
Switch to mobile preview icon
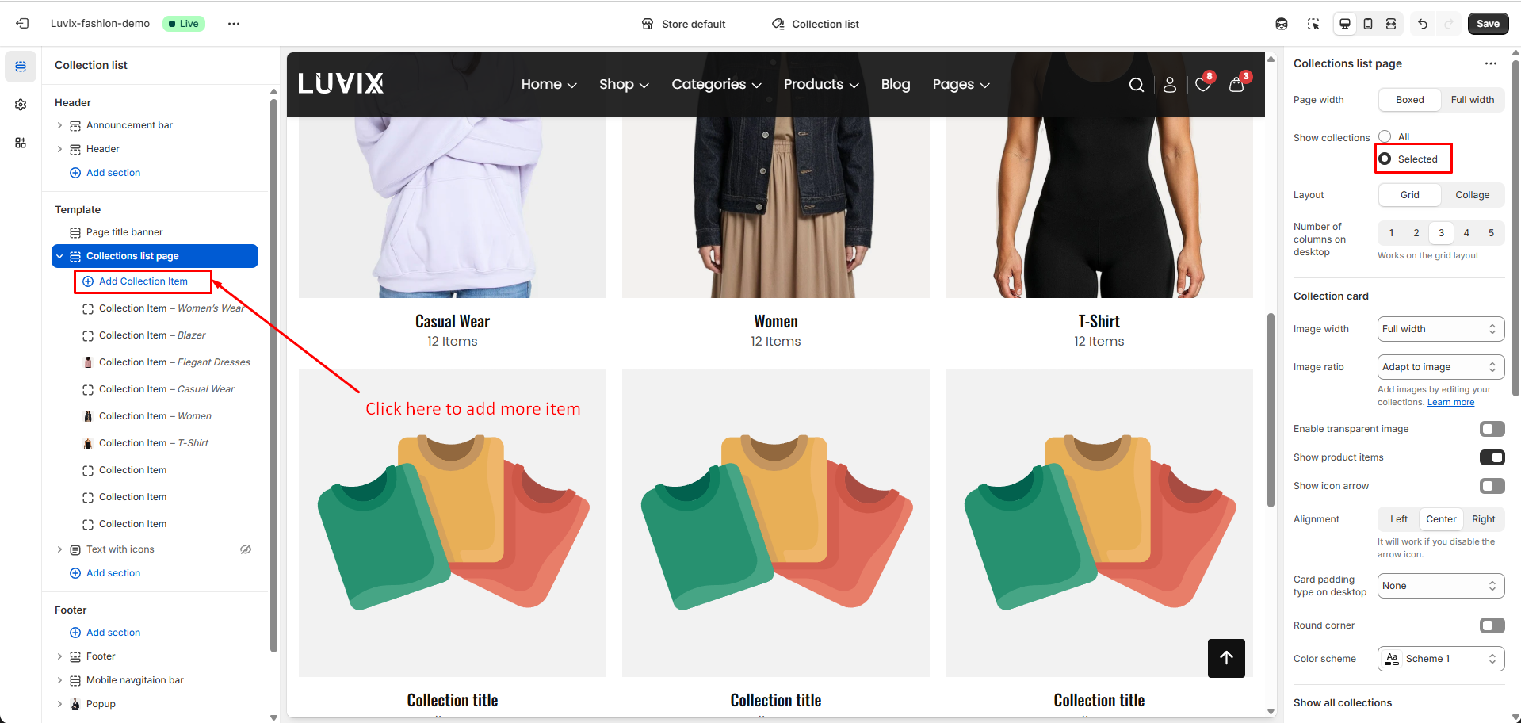(1368, 24)
